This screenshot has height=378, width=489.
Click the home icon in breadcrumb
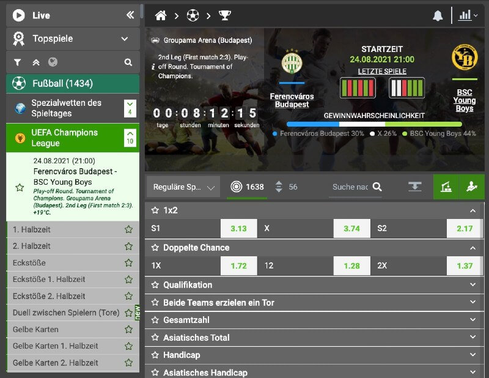161,15
